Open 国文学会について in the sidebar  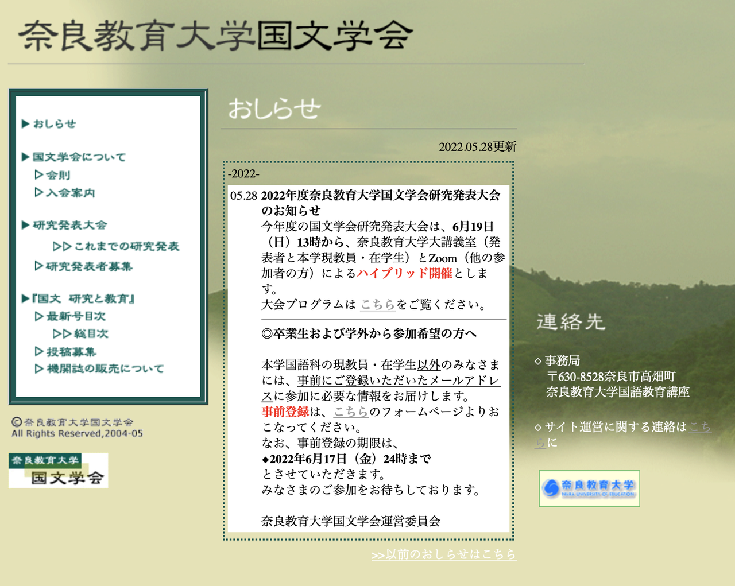[x=73, y=157]
